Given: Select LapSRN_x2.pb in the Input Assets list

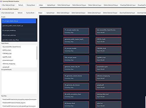Looking at the screenshot, I should 19,57.
